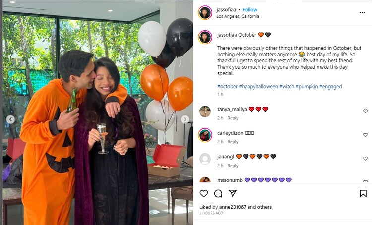Like janangl's comment heart
This screenshot has width=372, height=225.
(366, 159)
